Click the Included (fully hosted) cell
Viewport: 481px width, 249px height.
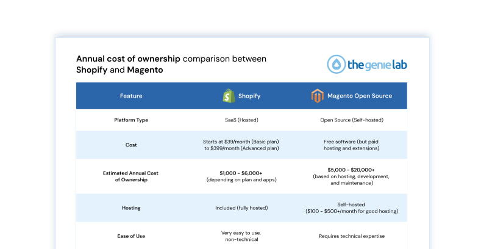click(241, 208)
